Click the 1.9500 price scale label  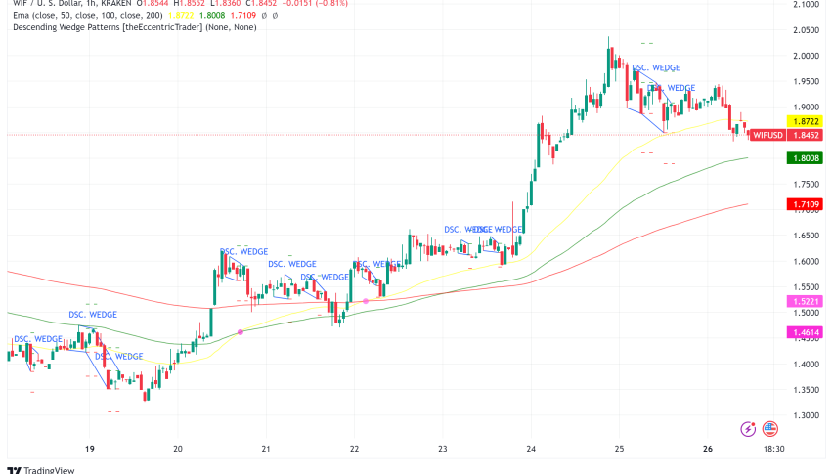pos(806,82)
